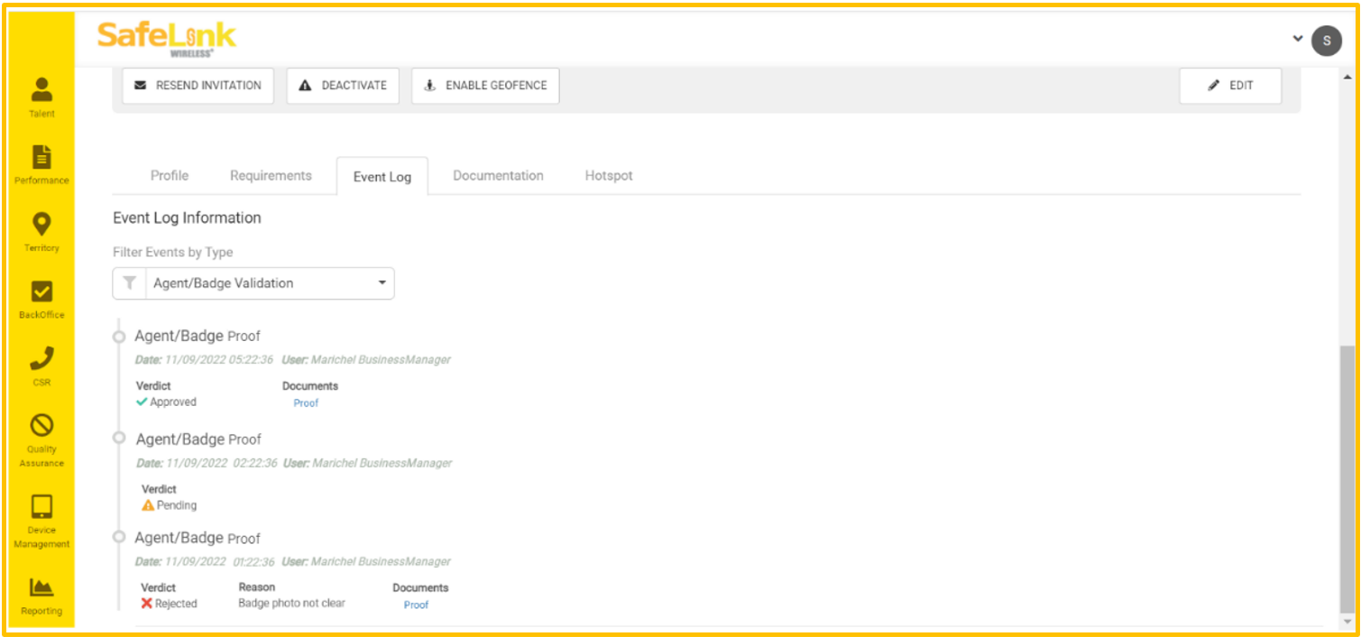
Task: Click the scrollbar down arrow
Action: (x=1347, y=623)
